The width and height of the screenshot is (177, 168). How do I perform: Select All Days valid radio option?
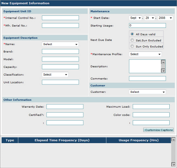coord(132,34)
